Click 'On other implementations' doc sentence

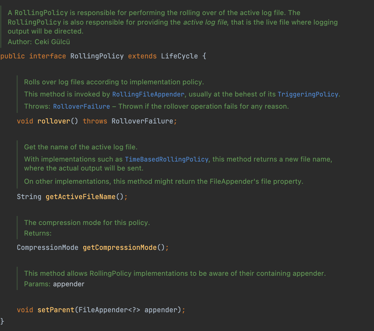(x=163, y=182)
